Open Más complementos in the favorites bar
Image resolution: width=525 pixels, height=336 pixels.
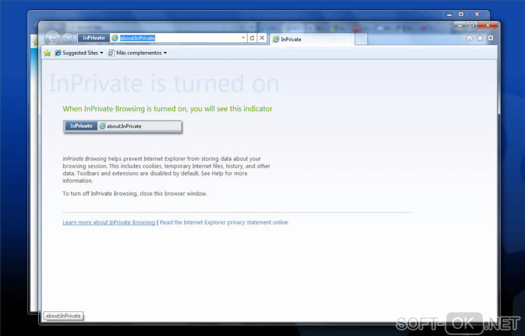[137, 53]
